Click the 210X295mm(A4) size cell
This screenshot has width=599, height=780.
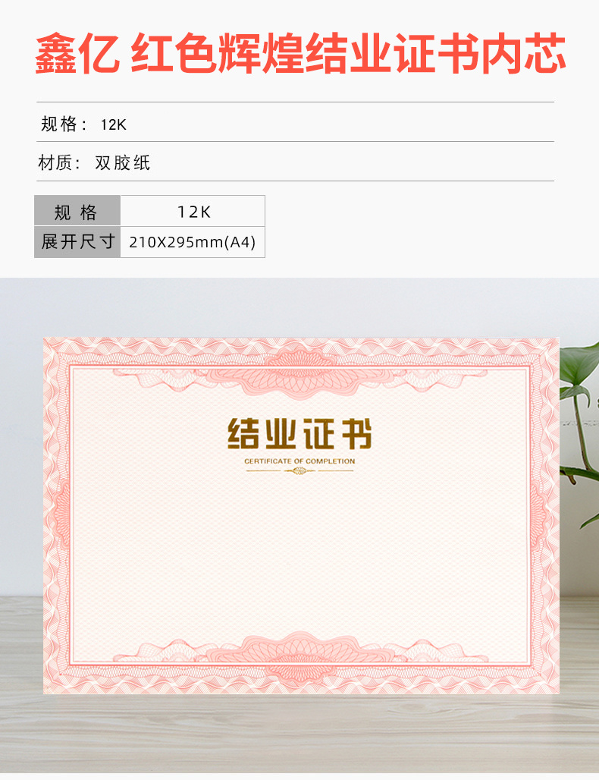pyautogui.click(x=193, y=242)
